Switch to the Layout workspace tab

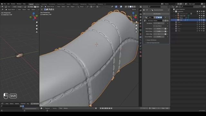(31, 4)
